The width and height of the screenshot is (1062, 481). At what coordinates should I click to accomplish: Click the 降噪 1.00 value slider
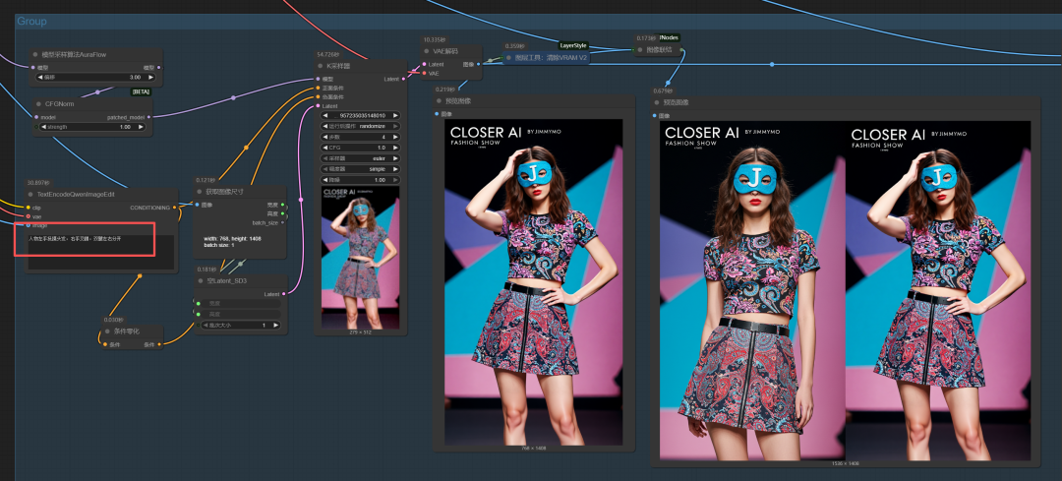tap(360, 180)
